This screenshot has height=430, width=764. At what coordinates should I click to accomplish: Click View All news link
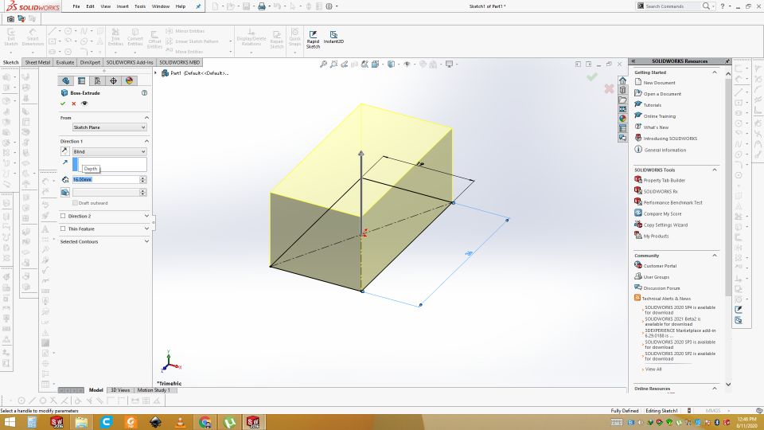pyautogui.click(x=653, y=369)
